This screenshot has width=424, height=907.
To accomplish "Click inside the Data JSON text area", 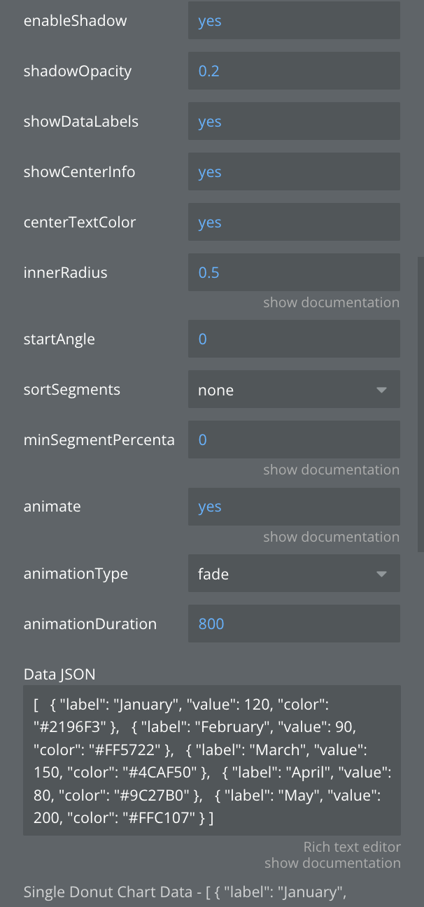I will (212, 760).
